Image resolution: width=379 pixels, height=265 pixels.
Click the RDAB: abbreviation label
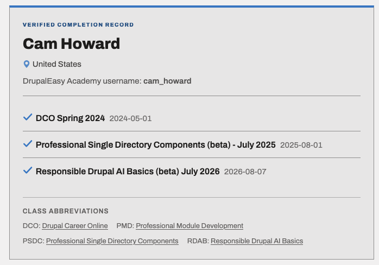[198, 241]
